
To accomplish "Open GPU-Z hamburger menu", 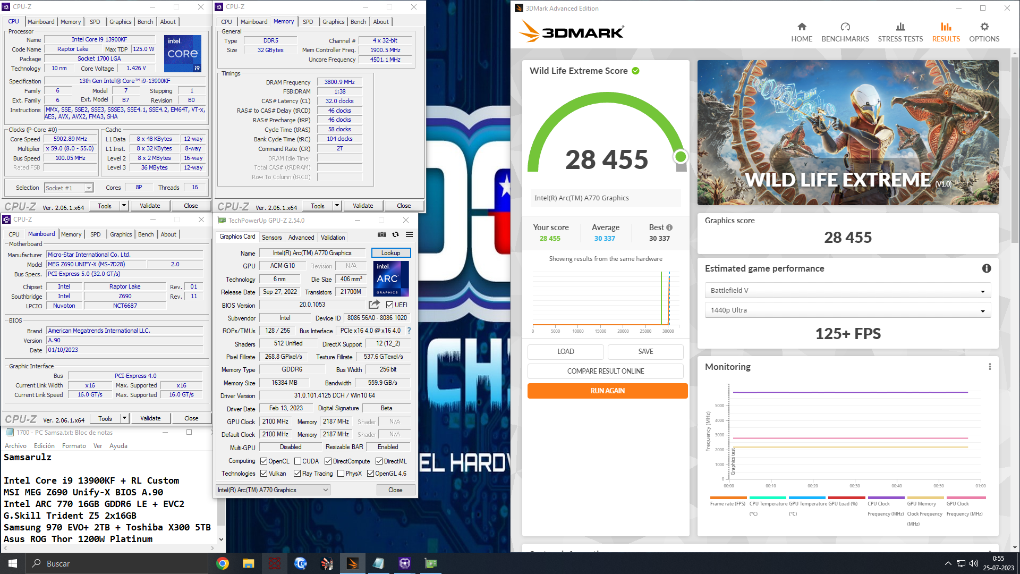I will coord(410,234).
